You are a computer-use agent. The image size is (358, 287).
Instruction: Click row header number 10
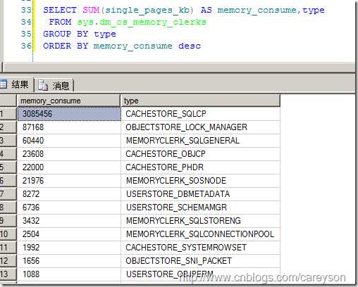click(x=8, y=234)
